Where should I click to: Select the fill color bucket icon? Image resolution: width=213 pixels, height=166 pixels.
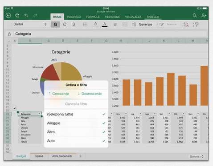click(x=95, y=24)
